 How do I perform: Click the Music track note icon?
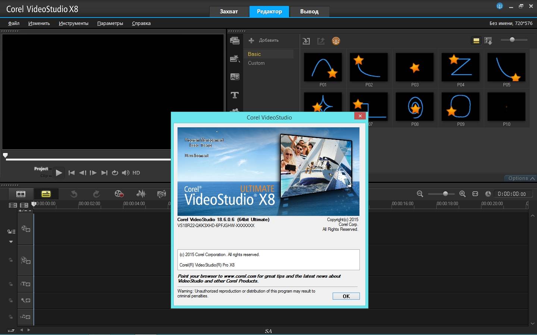point(26,317)
